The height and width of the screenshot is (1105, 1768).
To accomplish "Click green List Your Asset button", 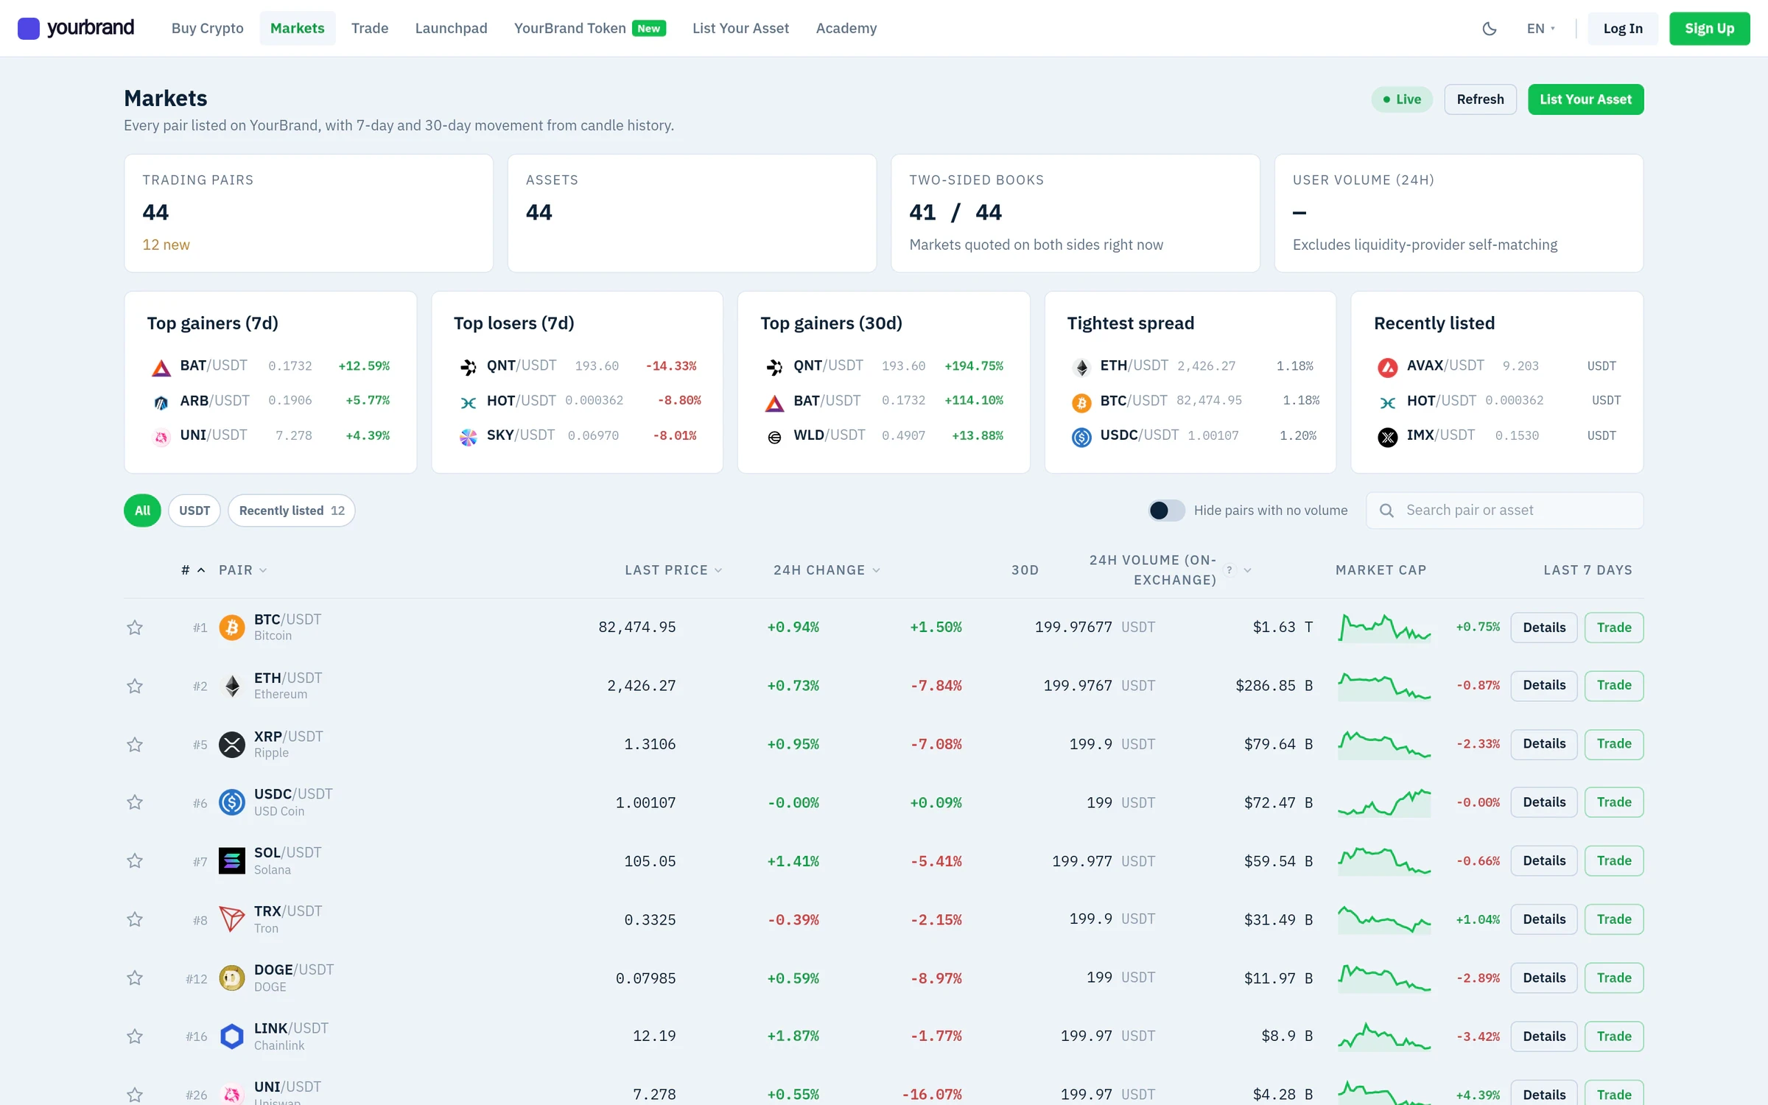I will click(1585, 99).
